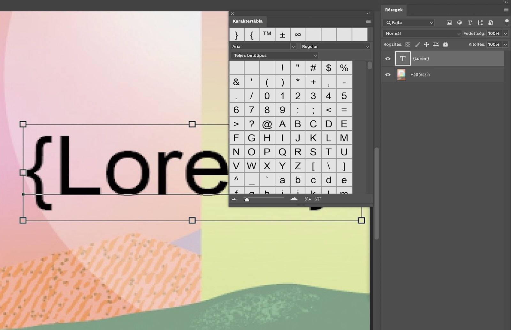Click the Háttérszín layer name
Screen dimensions: 511x330
(420, 75)
